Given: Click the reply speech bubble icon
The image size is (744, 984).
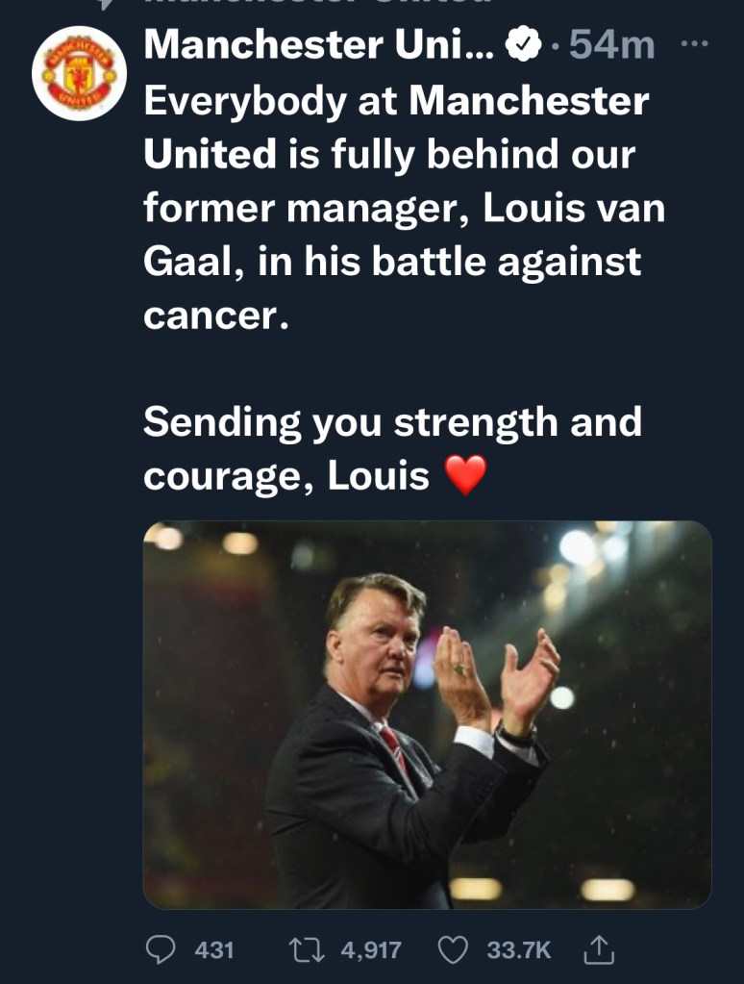Looking at the screenshot, I should point(159,949).
